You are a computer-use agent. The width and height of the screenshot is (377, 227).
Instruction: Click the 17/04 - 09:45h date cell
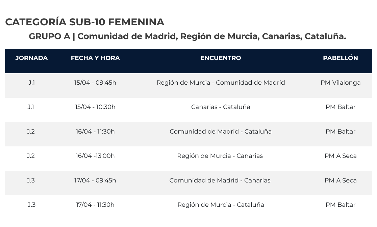pyautogui.click(x=95, y=180)
